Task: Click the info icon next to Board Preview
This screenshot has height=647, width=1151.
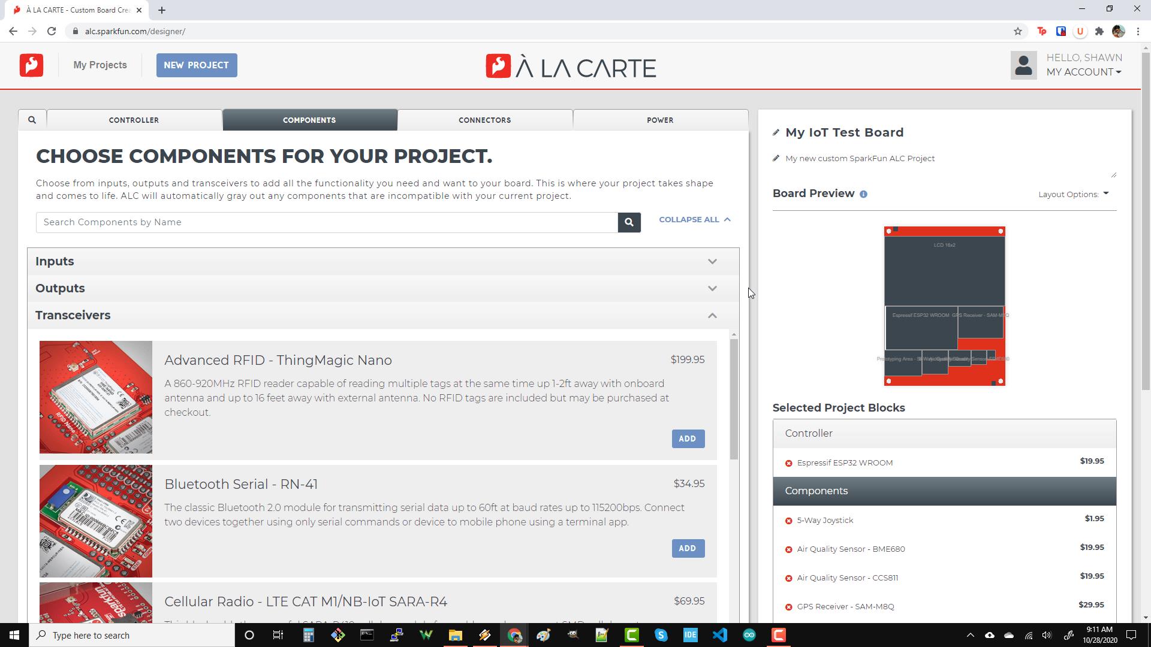Action: pos(864,194)
